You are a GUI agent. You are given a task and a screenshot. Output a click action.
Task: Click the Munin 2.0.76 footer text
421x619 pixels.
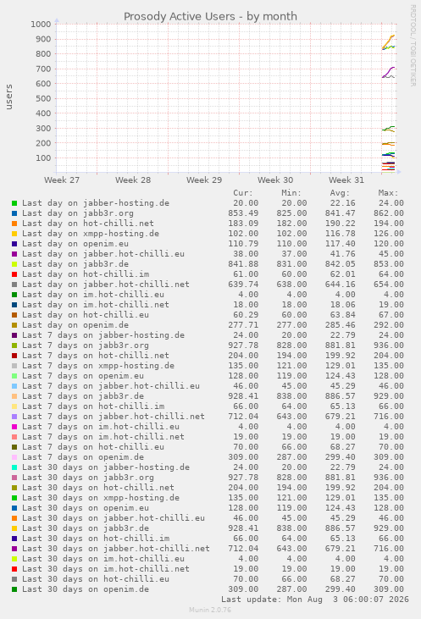click(210, 610)
